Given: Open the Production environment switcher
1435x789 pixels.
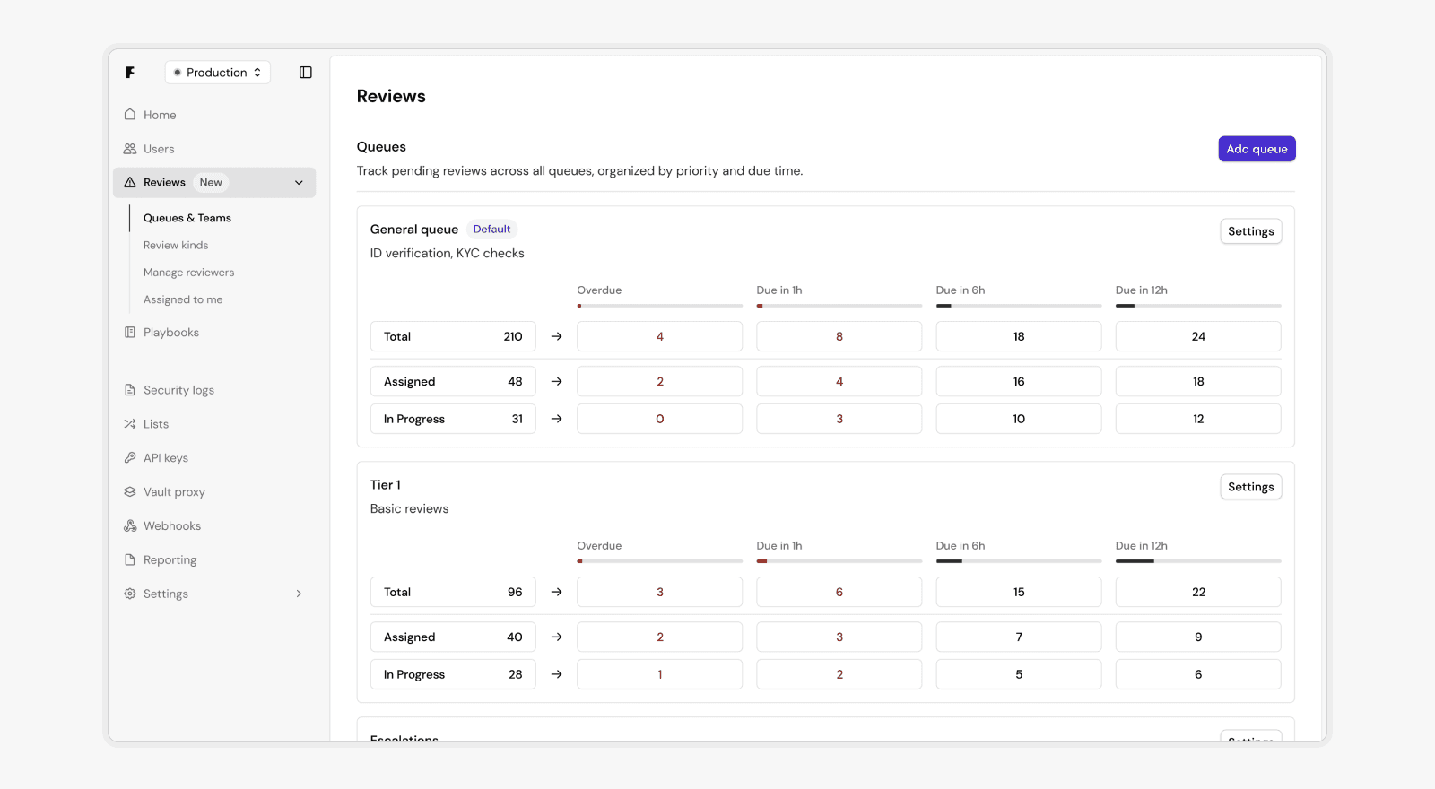Looking at the screenshot, I should pos(218,73).
